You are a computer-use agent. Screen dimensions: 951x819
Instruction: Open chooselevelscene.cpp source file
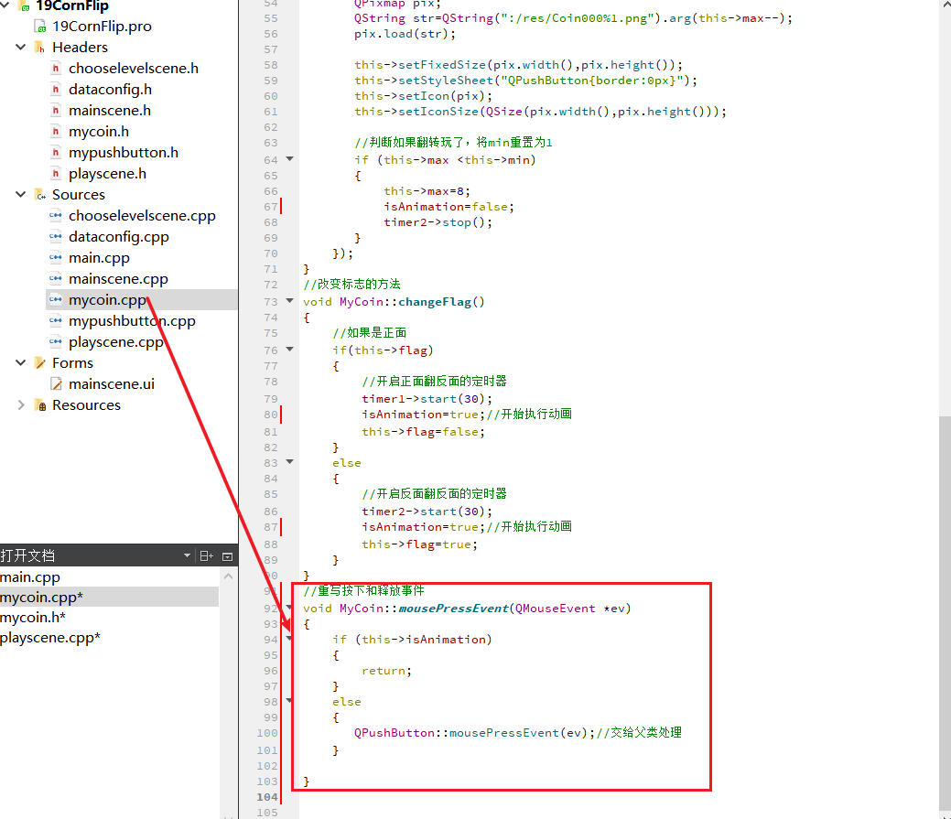[142, 216]
